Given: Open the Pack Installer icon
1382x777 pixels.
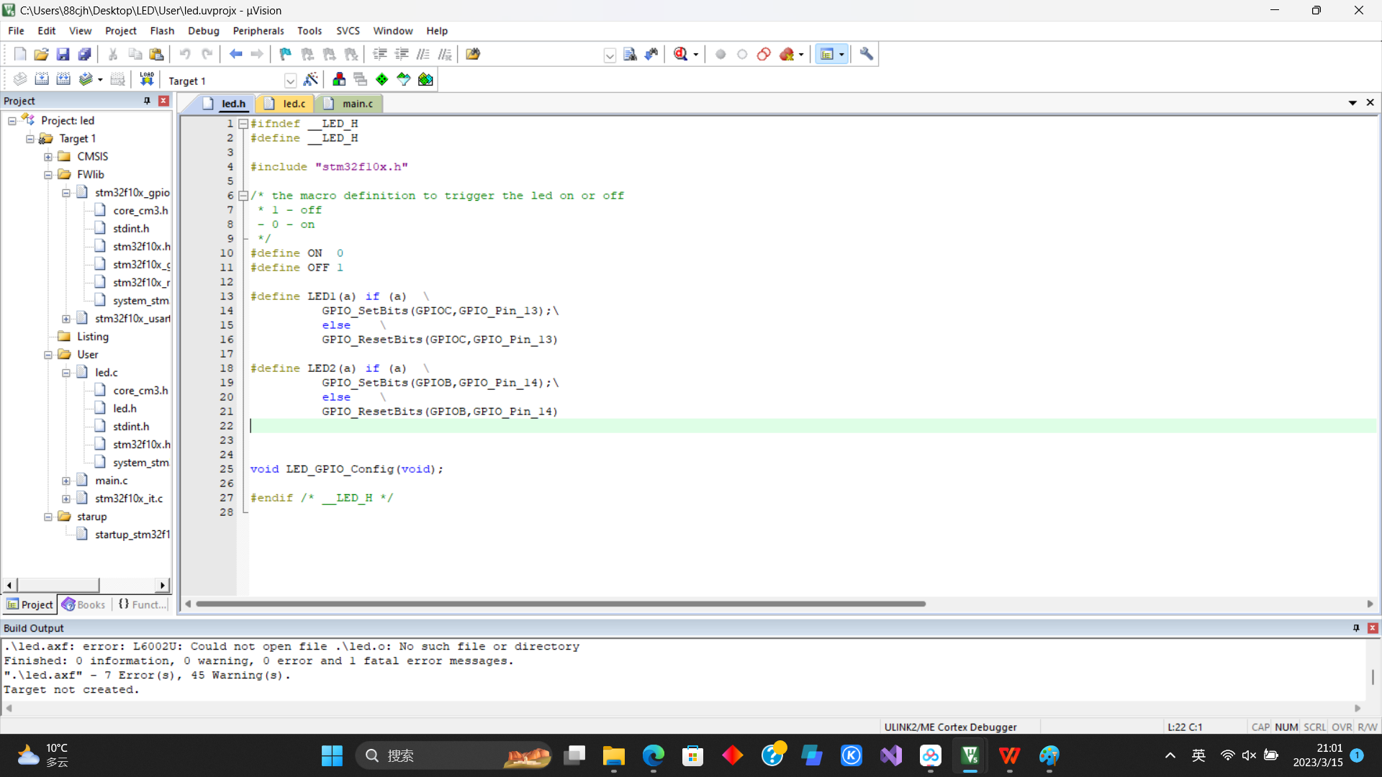Looking at the screenshot, I should 425,79.
